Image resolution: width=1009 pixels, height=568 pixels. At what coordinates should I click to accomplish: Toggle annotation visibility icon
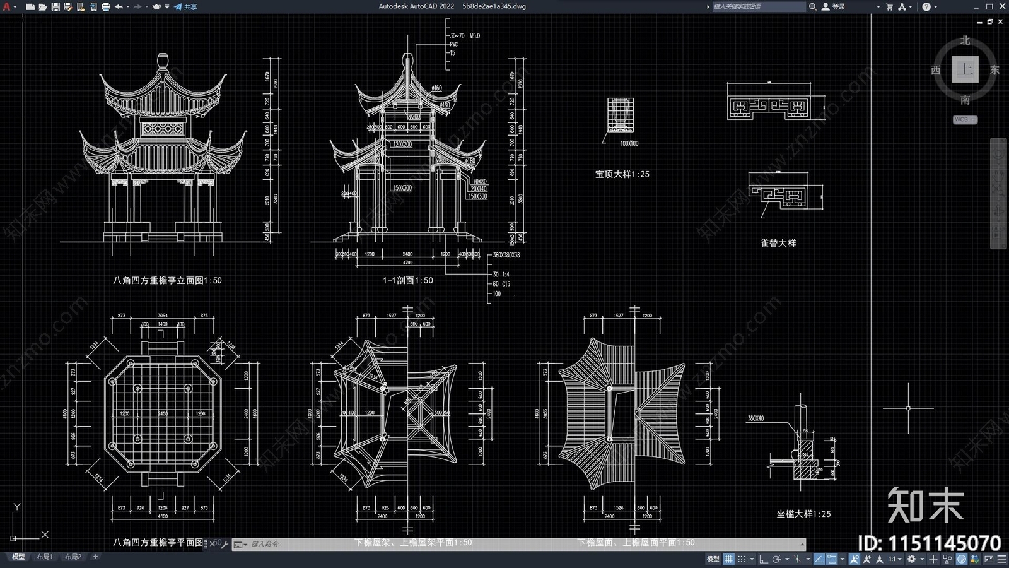click(x=854, y=559)
